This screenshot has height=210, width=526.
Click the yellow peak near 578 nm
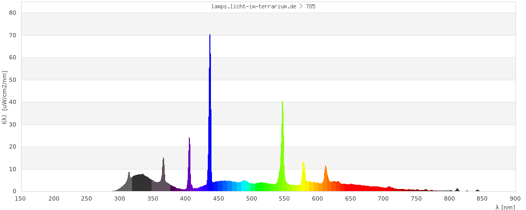[304, 177]
